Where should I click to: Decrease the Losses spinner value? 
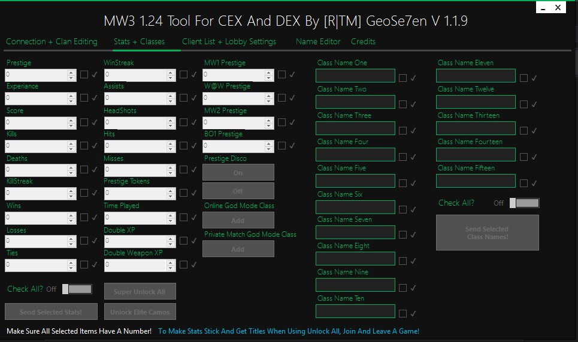71,245
